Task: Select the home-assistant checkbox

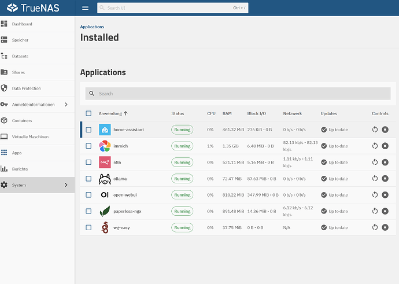Action: [88, 130]
